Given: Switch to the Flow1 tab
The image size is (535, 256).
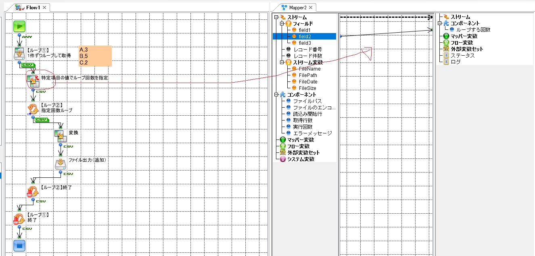Looking at the screenshot, I should (x=33, y=7).
